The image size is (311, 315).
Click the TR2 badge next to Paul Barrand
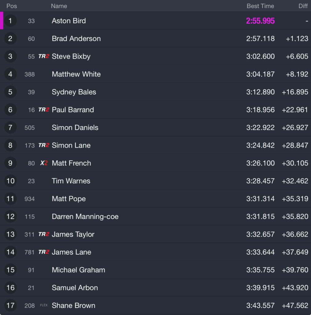(x=44, y=110)
